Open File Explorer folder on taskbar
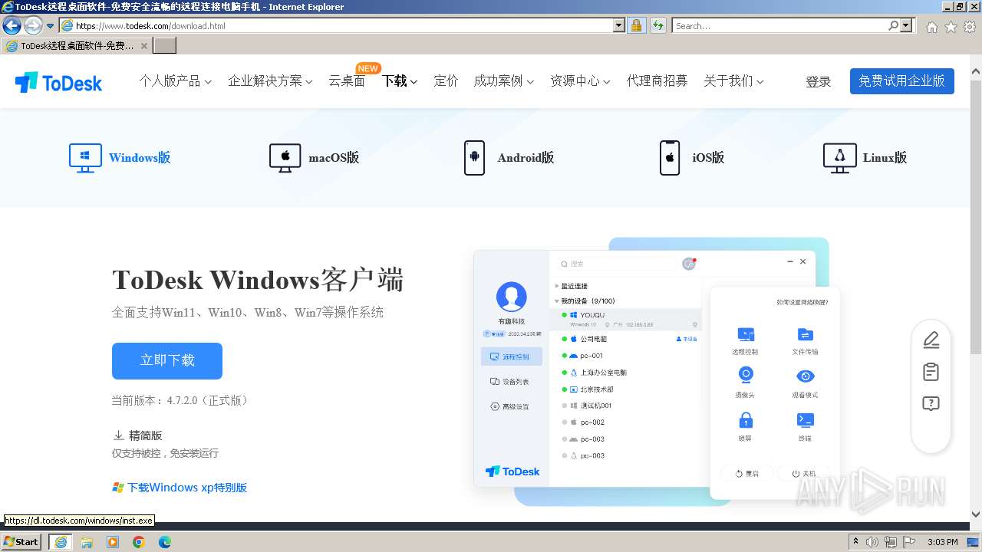The height and width of the screenshot is (552, 982). point(87,542)
